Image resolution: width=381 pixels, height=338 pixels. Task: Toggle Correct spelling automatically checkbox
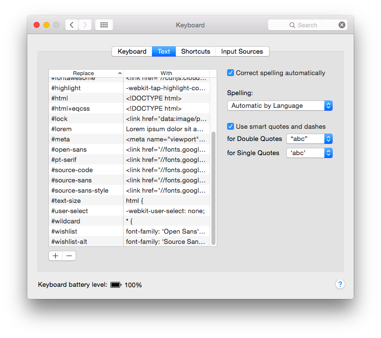[x=231, y=73]
